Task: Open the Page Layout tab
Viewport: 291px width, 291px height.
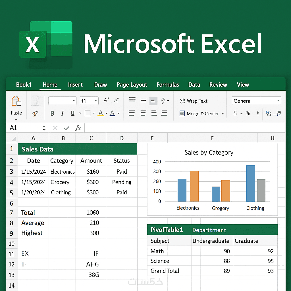Action: [x=132, y=85]
